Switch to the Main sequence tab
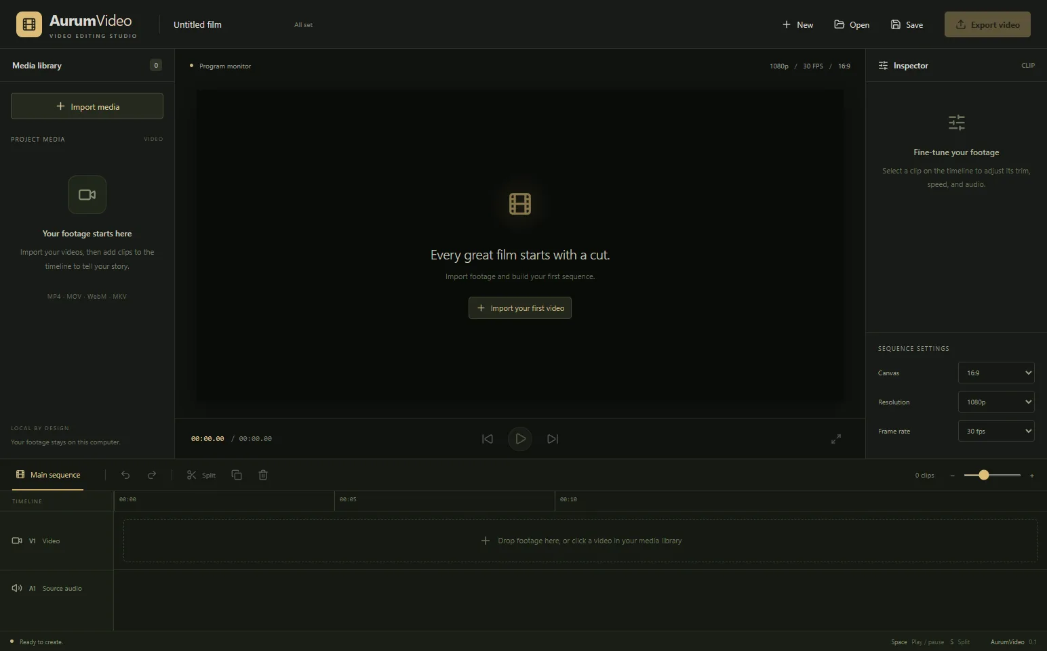Screen dimensions: 1047x651 pyautogui.click(x=48, y=475)
